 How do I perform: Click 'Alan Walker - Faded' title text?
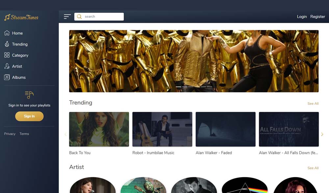click(214, 153)
